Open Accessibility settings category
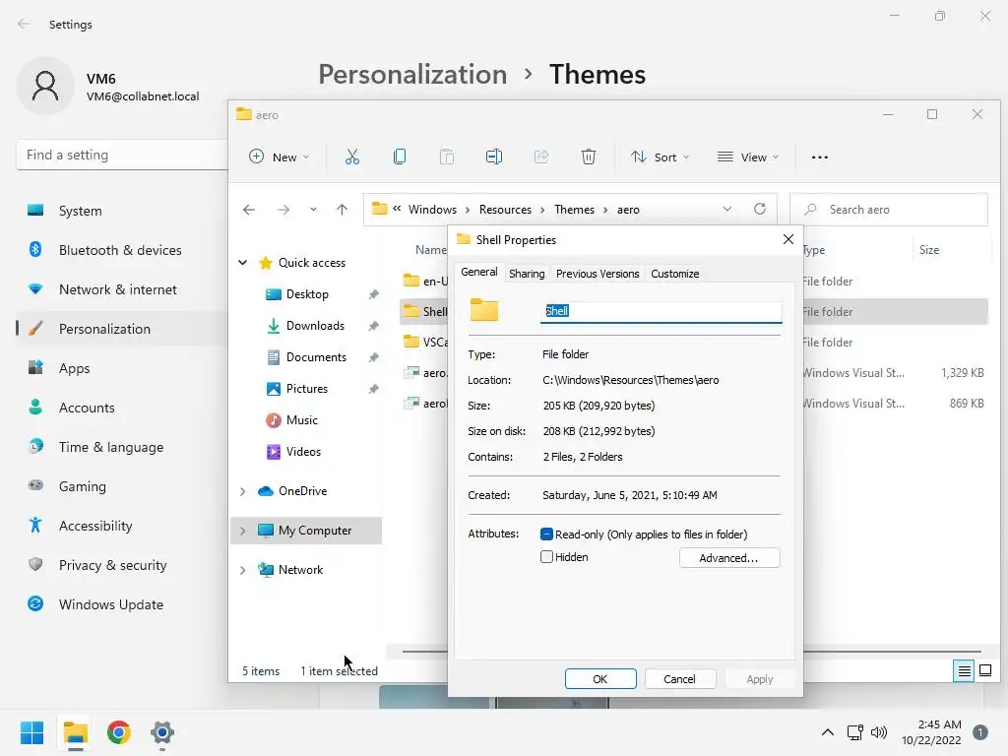Image resolution: width=1008 pixels, height=756 pixels. pos(95,526)
